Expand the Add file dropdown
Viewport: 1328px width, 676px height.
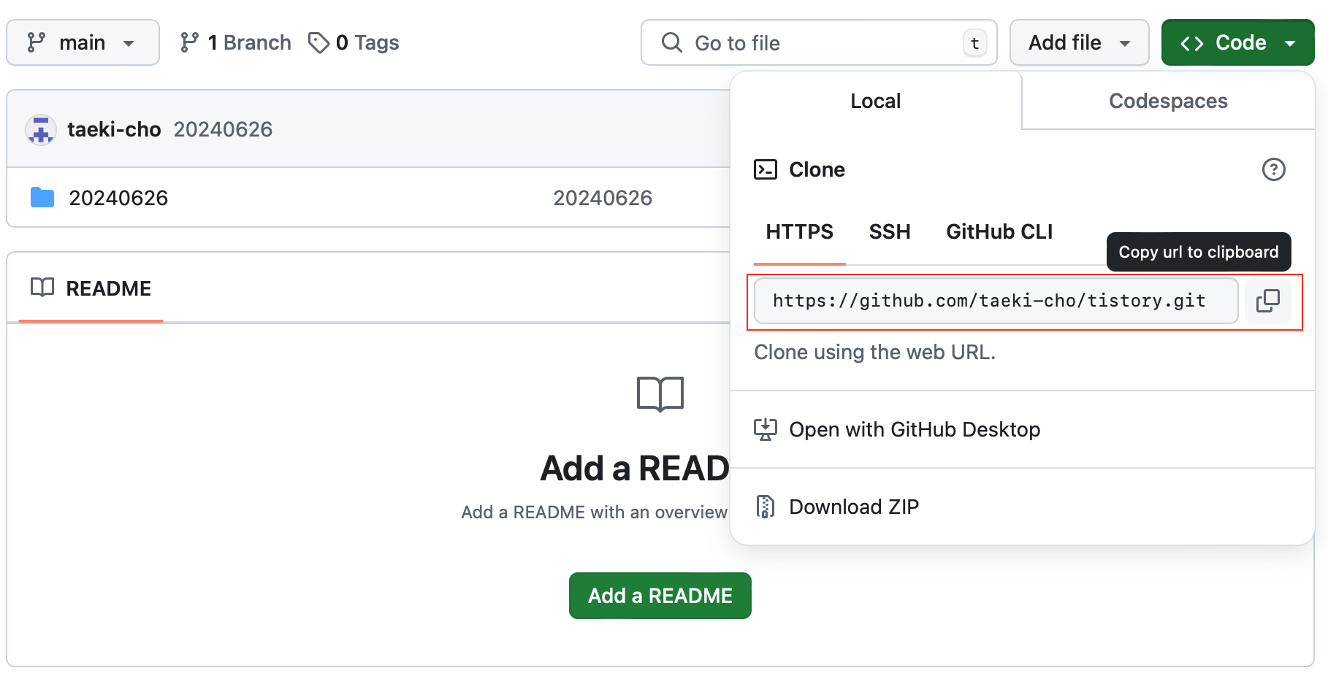1079,42
